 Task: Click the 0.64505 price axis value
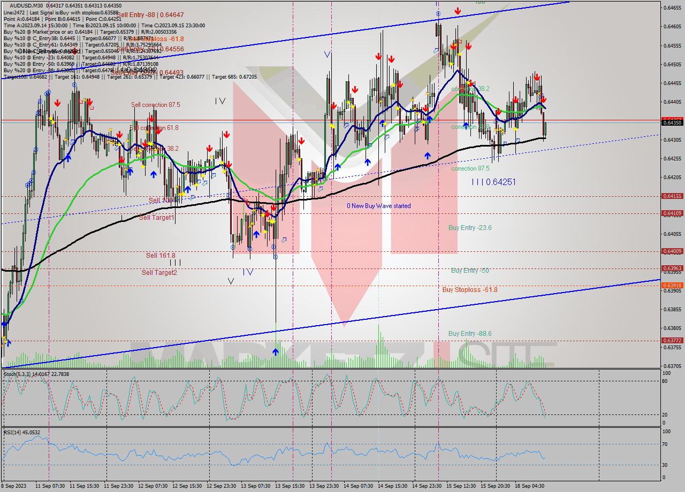coord(673,64)
